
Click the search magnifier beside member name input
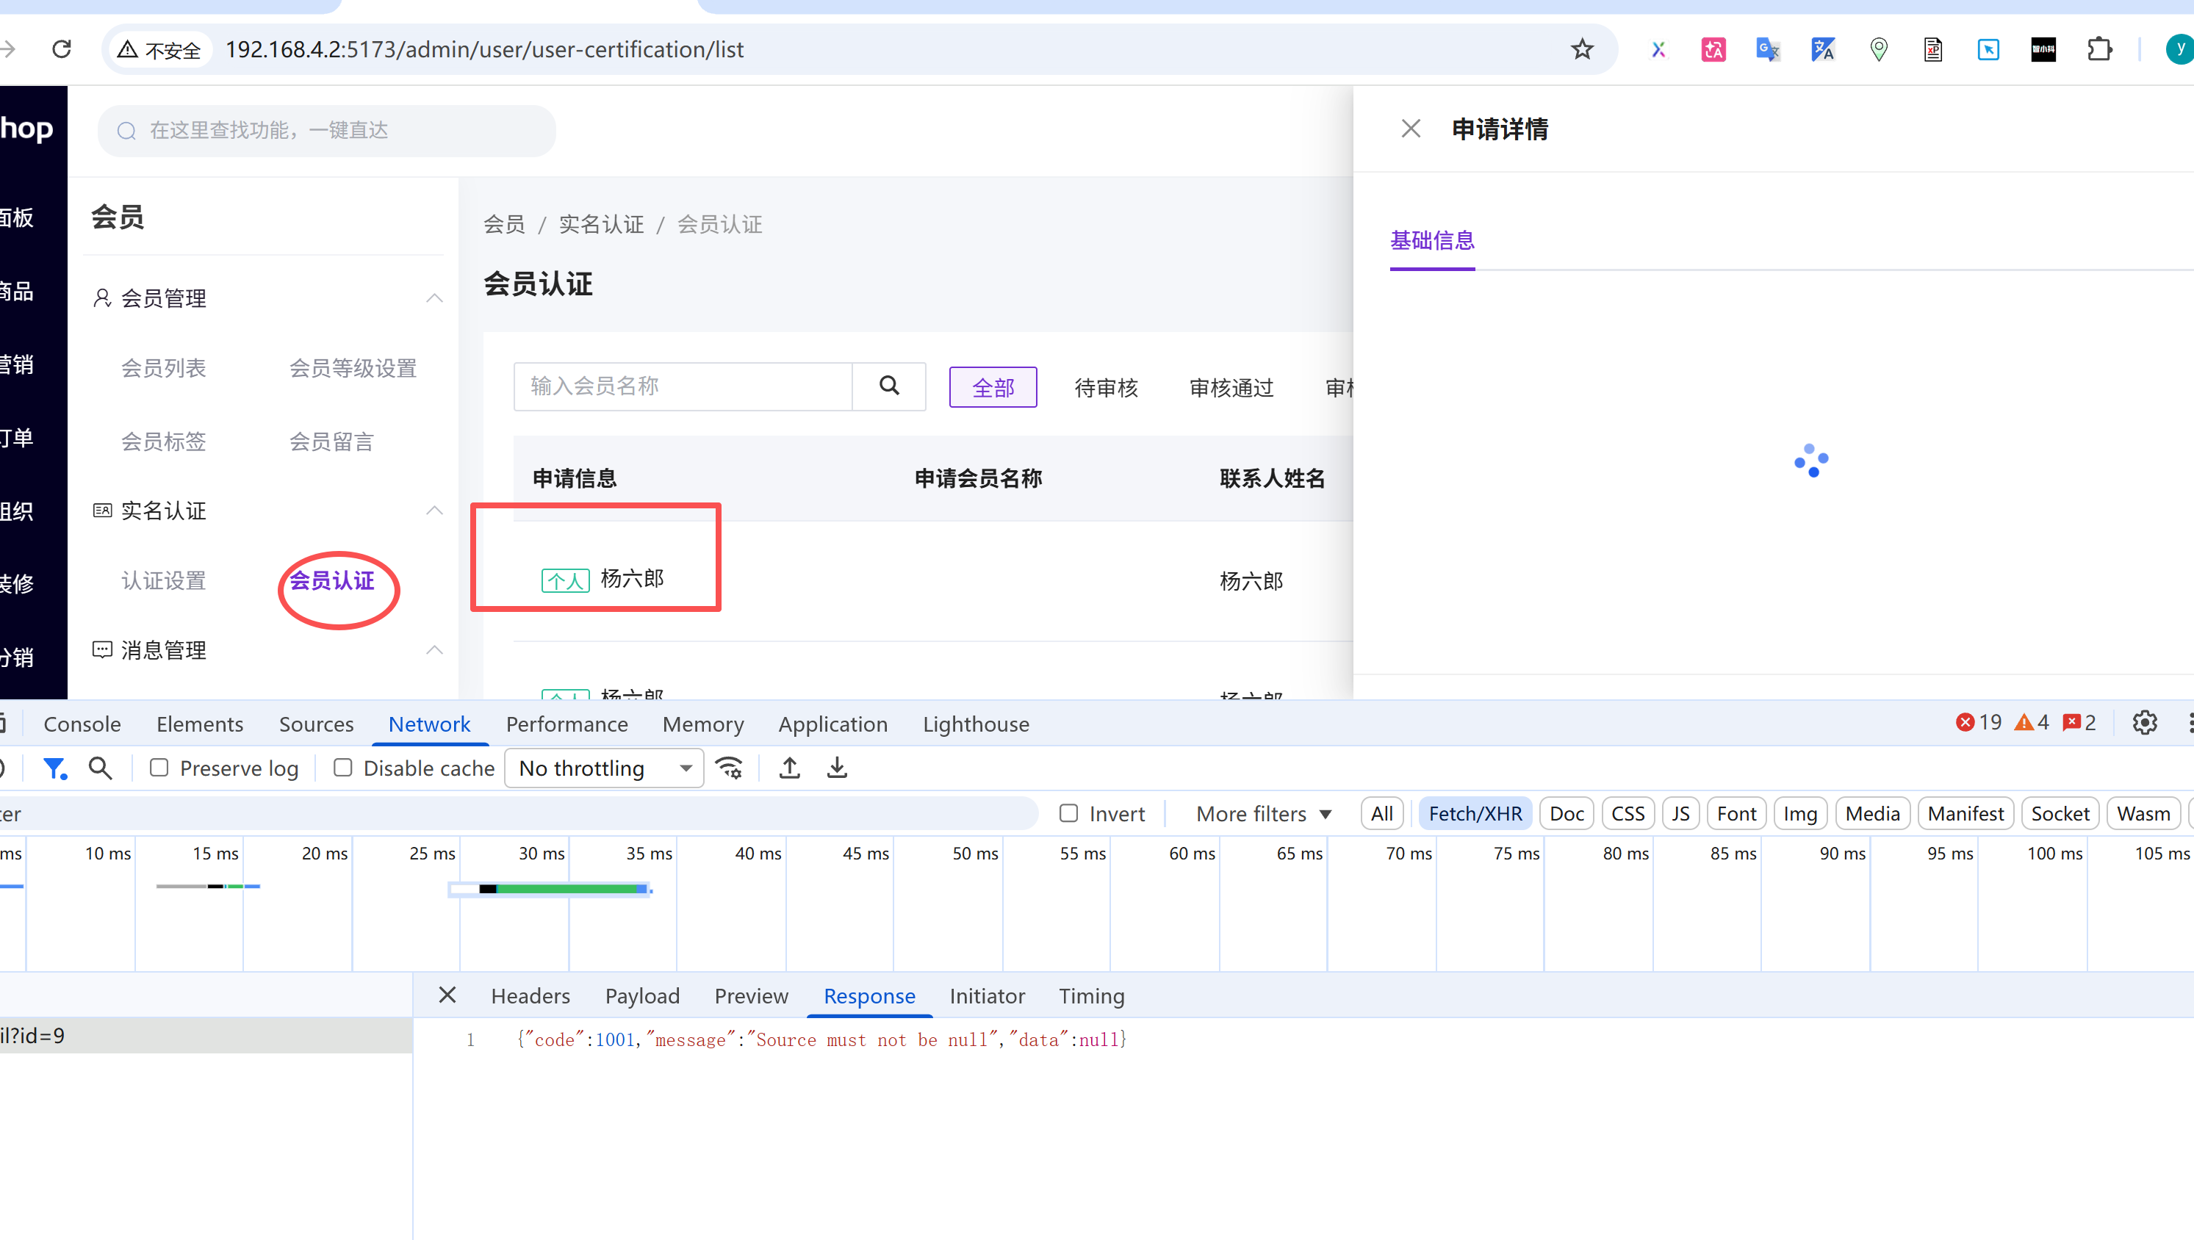tap(889, 386)
